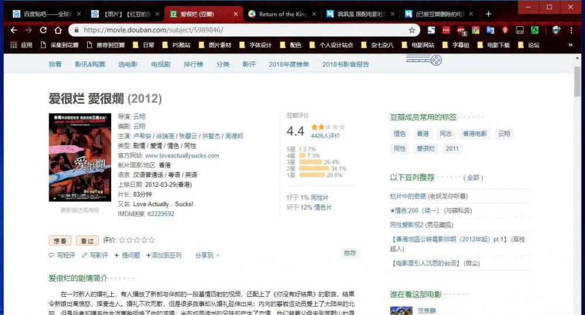The height and width of the screenshot is (315, 585).
Task: Click the red extension icon beside S
Action: pos(446,30)
